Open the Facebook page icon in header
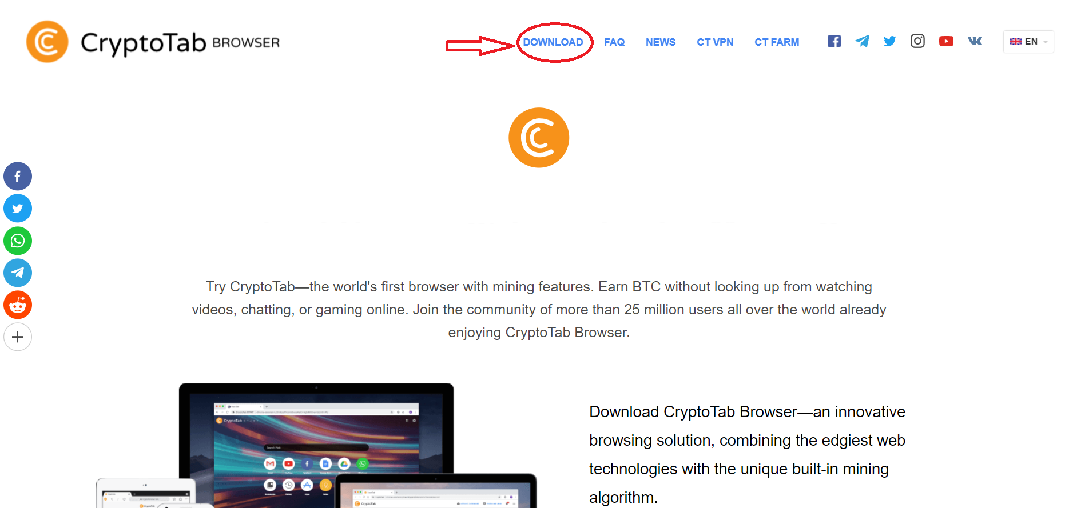Screen dimensions: 1069x508 coord(834,41)
